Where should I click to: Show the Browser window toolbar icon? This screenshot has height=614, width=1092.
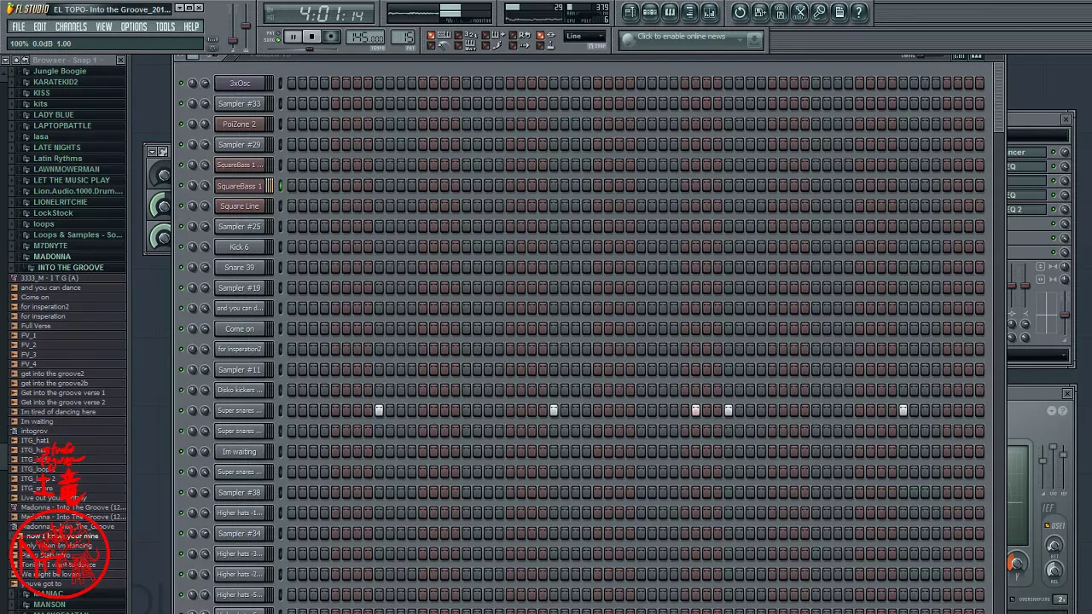tap(689, 12)
